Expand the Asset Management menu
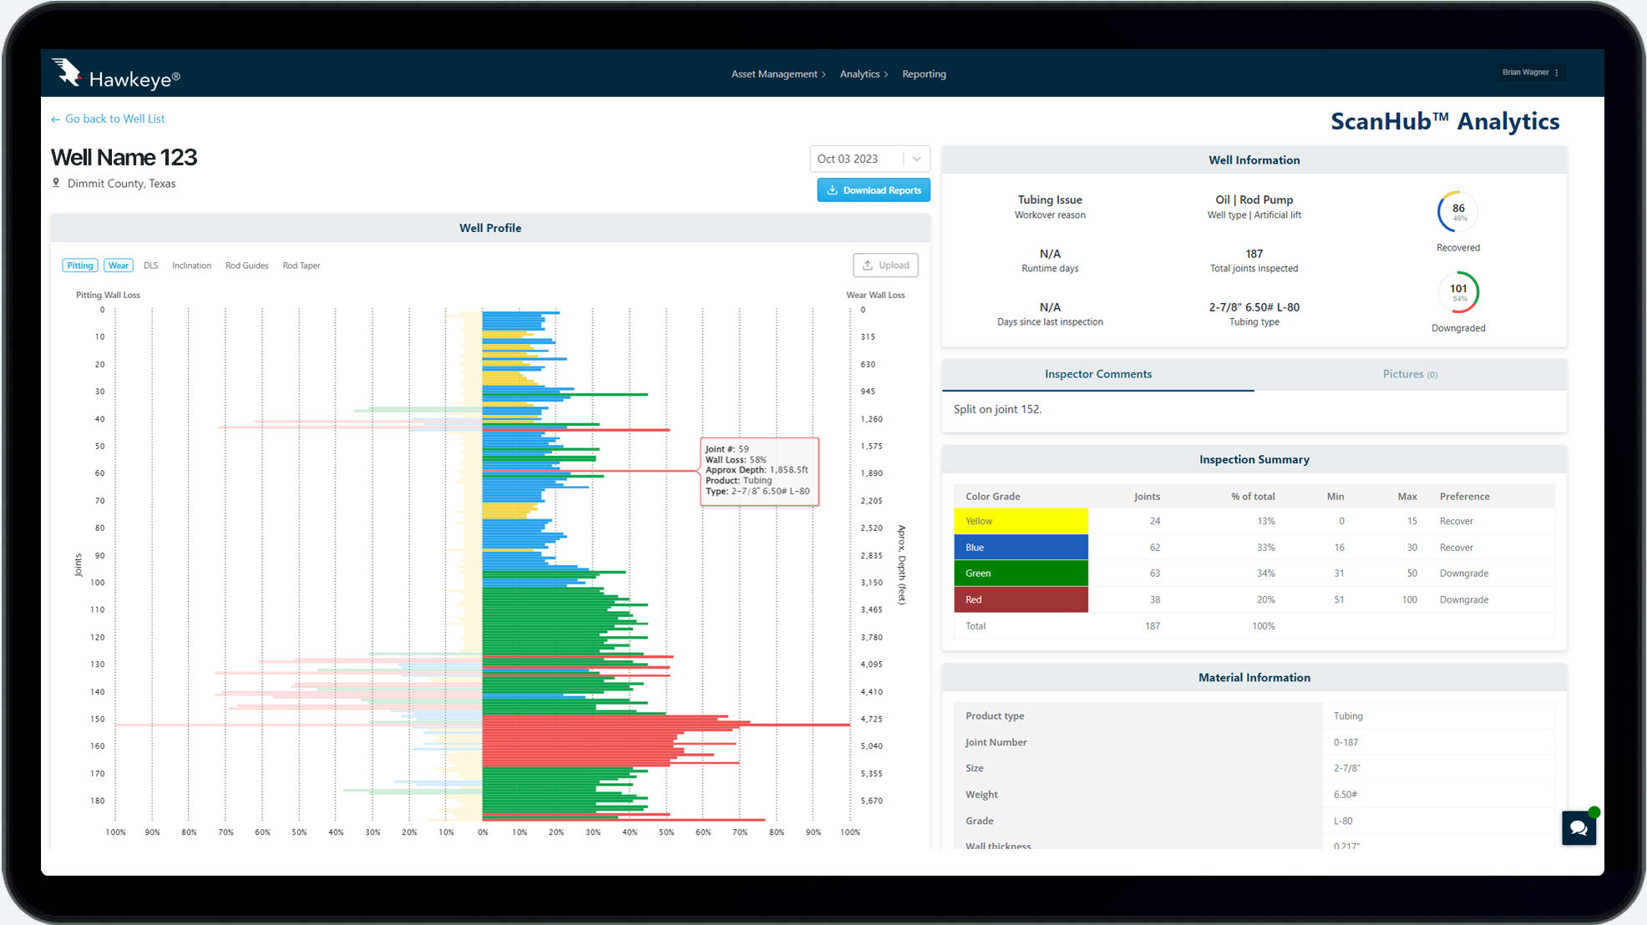This screenshot has width=1647, height=925. tap(778, 74)
